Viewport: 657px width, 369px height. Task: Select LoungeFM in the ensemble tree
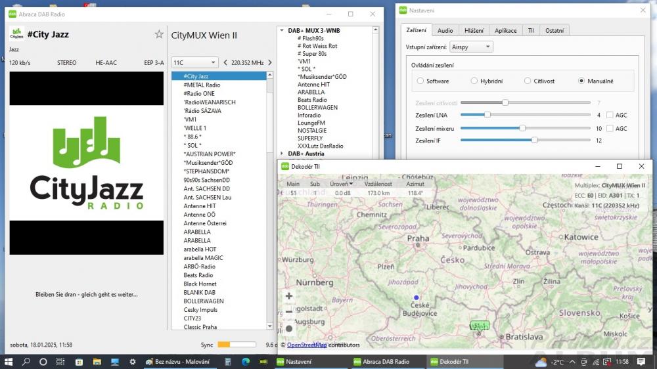click(311, 123)
